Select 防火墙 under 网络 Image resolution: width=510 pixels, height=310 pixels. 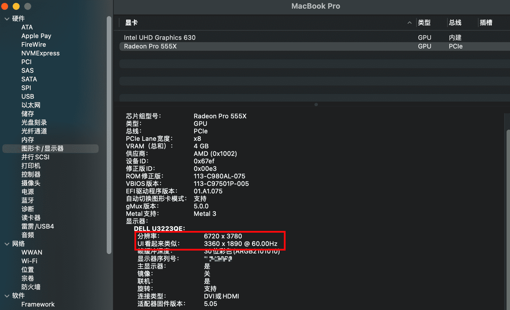pyautogui.click(x=31, y=287)
